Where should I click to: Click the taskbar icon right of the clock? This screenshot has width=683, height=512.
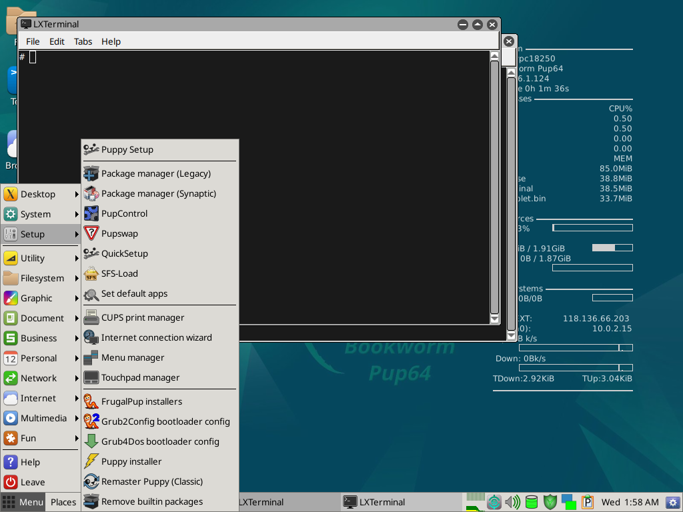point(673,502)
